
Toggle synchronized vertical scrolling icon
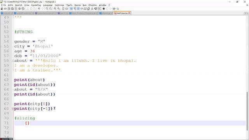pyautogui.click(x=63, y=9)
